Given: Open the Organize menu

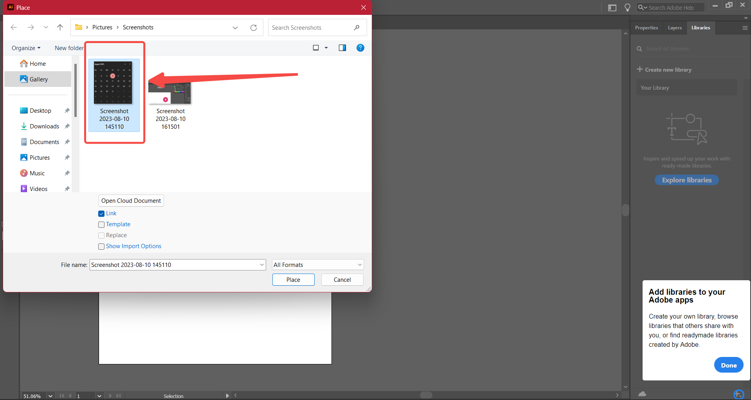Looking at the screenshot, I should click(x=26, y=48).
